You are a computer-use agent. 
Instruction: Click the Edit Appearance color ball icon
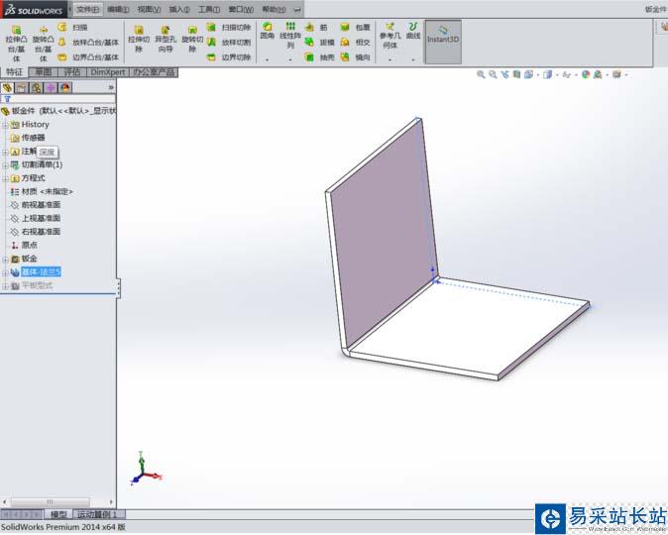click(586, 74)
